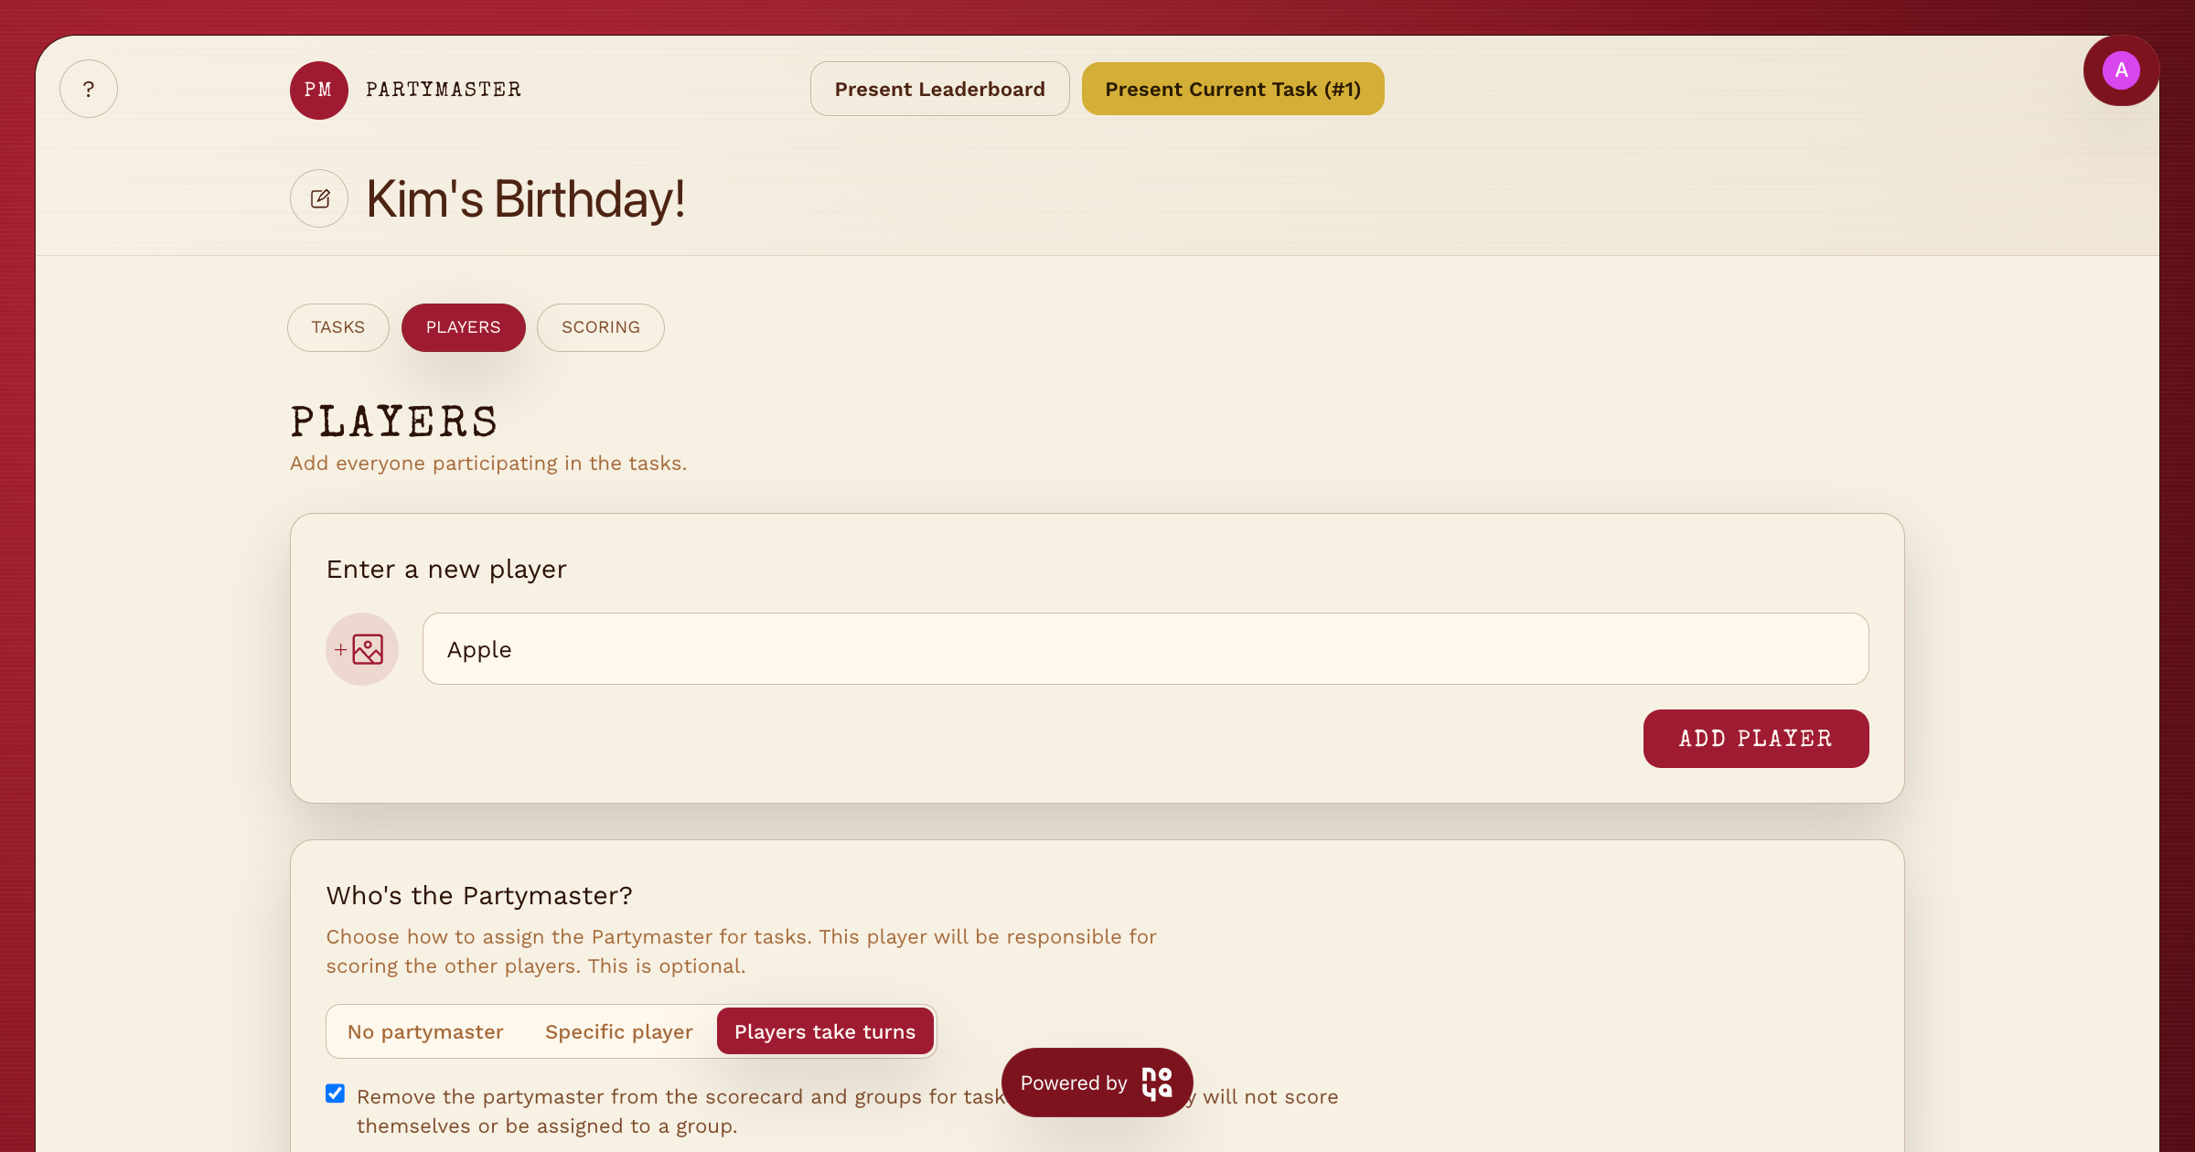Switch to the Tasks tab
Screen dimensions: 2195x1152
point(337,327)
